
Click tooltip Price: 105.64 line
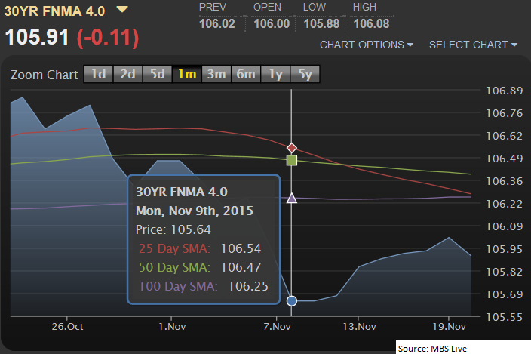pos(173,229)
